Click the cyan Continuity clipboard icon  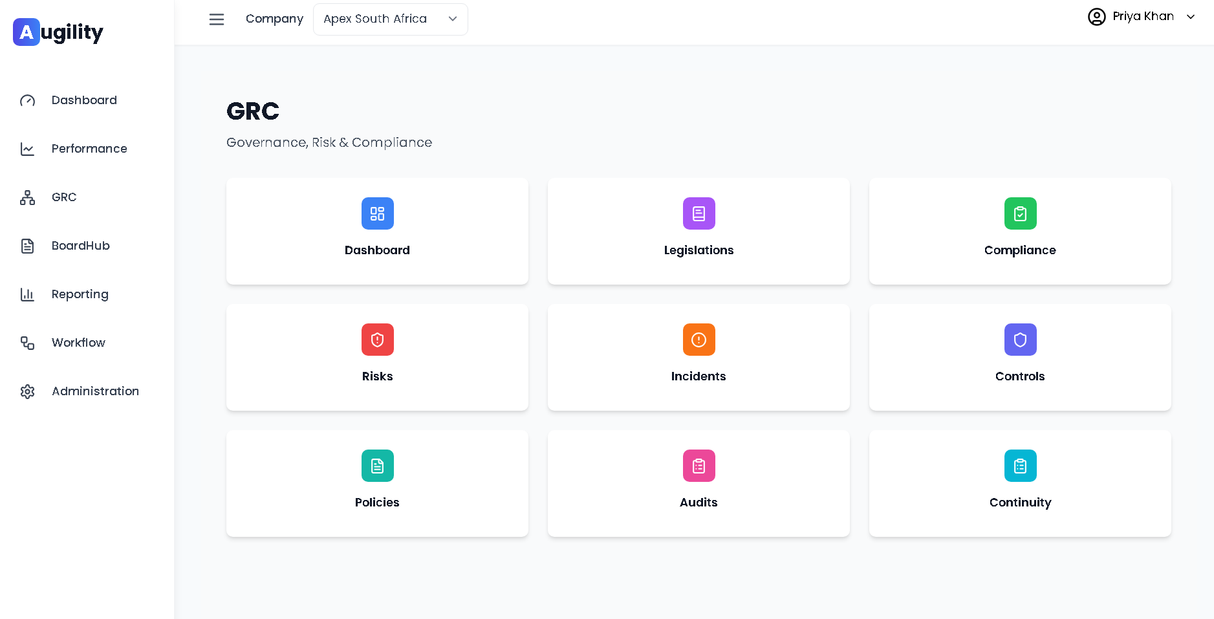[1020, 466]
